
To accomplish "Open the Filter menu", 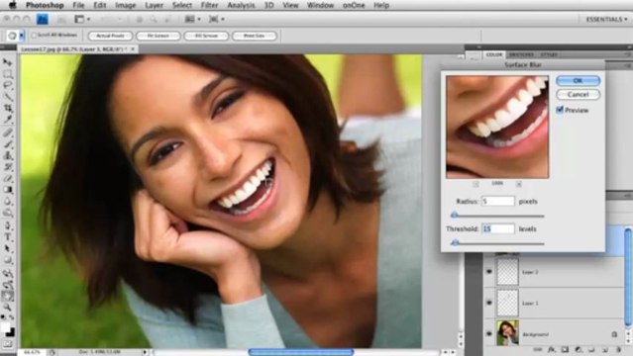I will pos(209,5).
